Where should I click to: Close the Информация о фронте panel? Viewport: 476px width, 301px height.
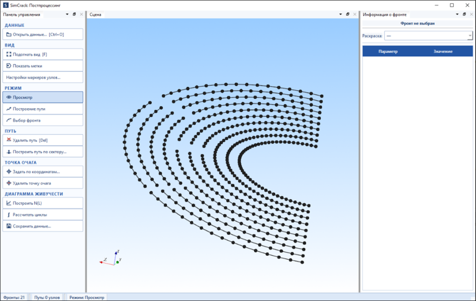point(471,14)
